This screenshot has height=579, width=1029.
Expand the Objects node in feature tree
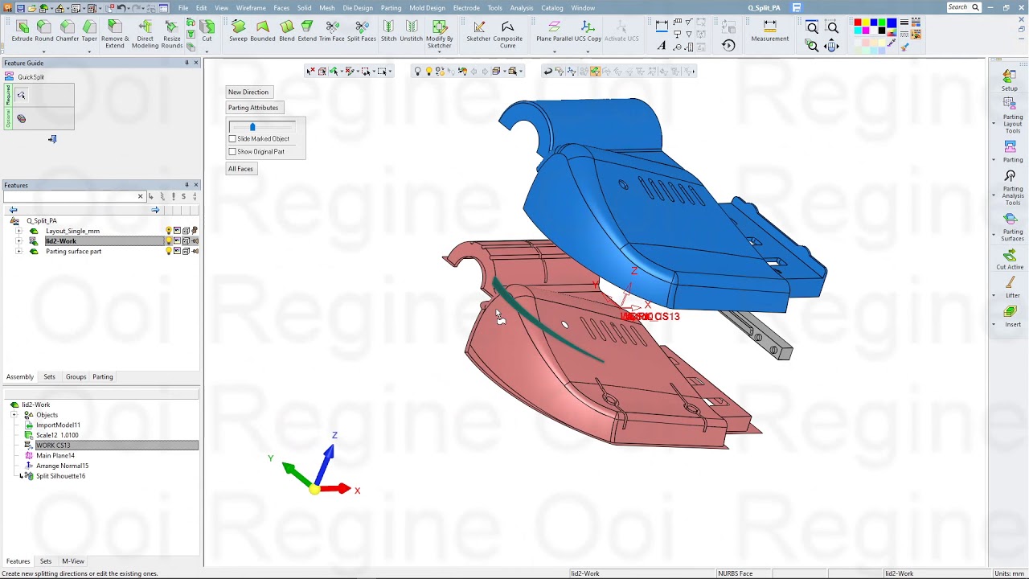(x=14, y=415)
